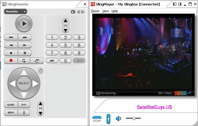Click the Streaming status TV icon
Viewport: 198px width, 126px height.
pos(98,93)
